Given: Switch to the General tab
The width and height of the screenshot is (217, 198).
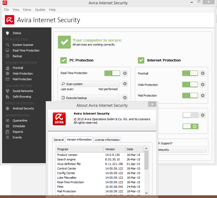Looking at the screenshot, I should point(59,140).
